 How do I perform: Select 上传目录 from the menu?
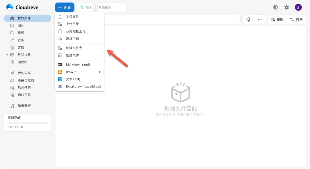(80, 24)
